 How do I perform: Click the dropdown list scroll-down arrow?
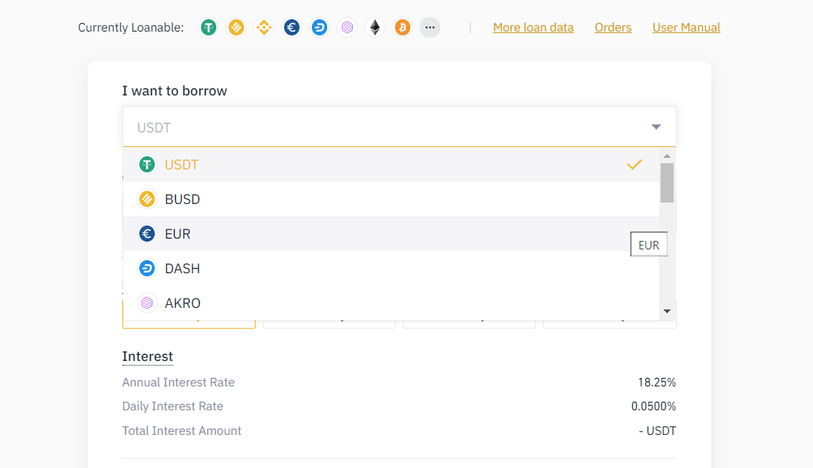(667, 312)
